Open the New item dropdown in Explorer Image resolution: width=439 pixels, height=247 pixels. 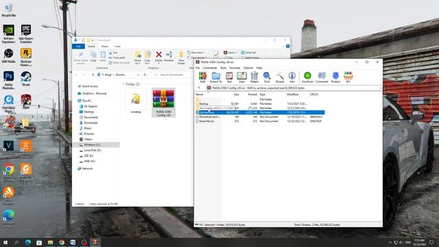coord(196,53)
